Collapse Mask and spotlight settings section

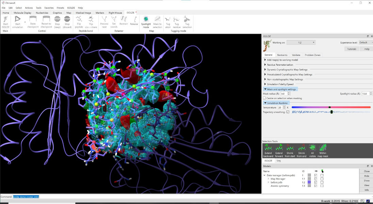tap(280, 89)
